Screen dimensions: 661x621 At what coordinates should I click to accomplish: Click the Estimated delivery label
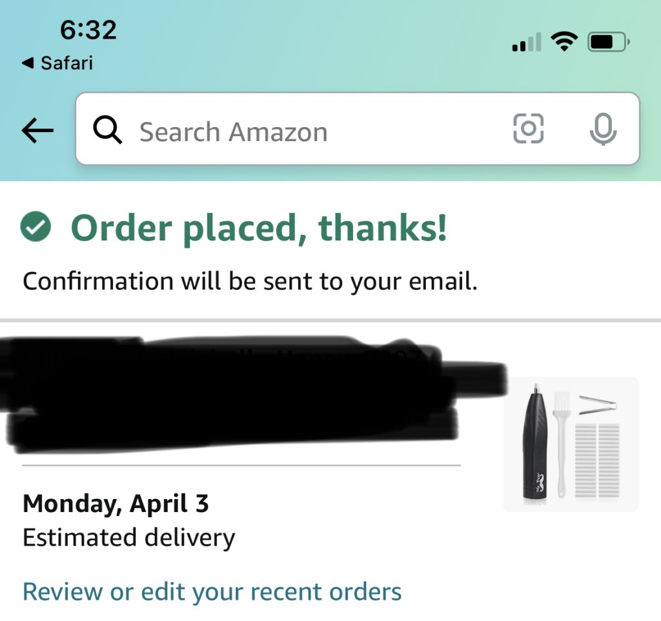[128, 537]
